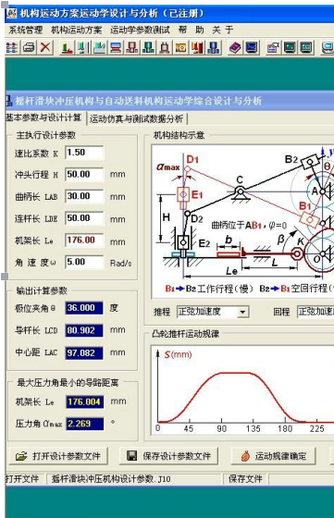Screen dimensions: 334x518
Task: Click the printer icon in toolbar
Action: coord(29,47)
